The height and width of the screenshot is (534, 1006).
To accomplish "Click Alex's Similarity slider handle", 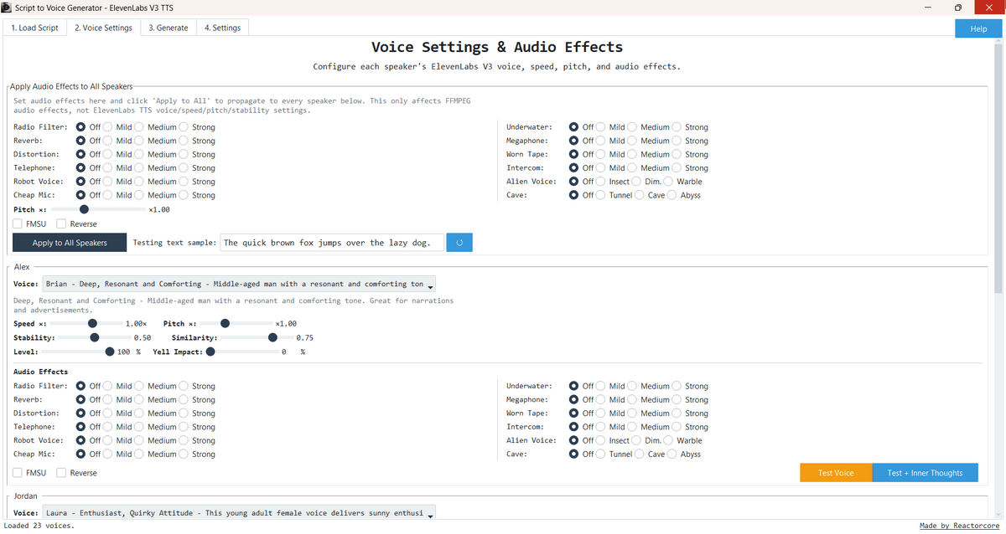I will (272, 337).
